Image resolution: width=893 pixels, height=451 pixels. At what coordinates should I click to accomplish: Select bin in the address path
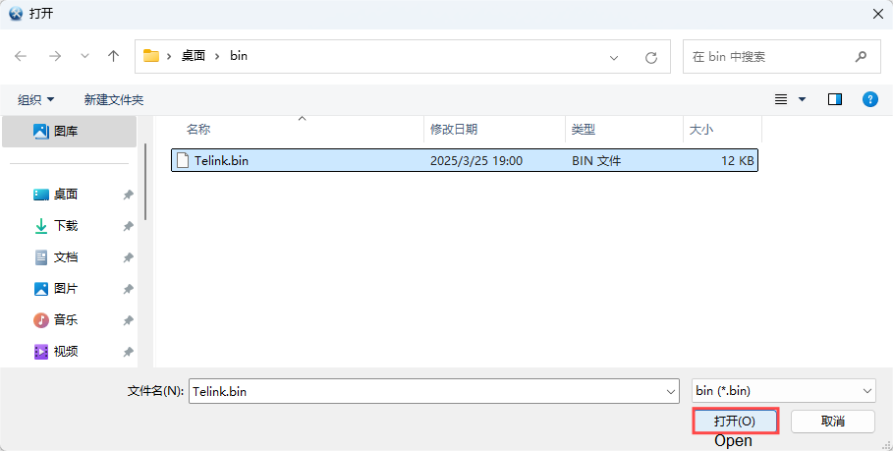pyautogui.click(x=239, y=56)
